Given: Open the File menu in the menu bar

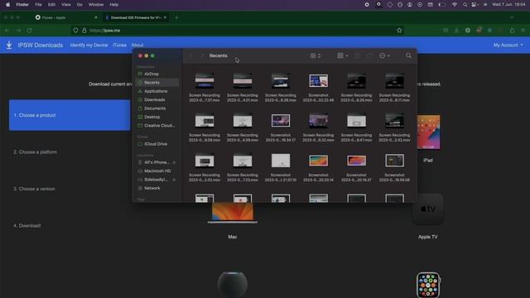Looking at the screenshot, I should pos(39,5).
